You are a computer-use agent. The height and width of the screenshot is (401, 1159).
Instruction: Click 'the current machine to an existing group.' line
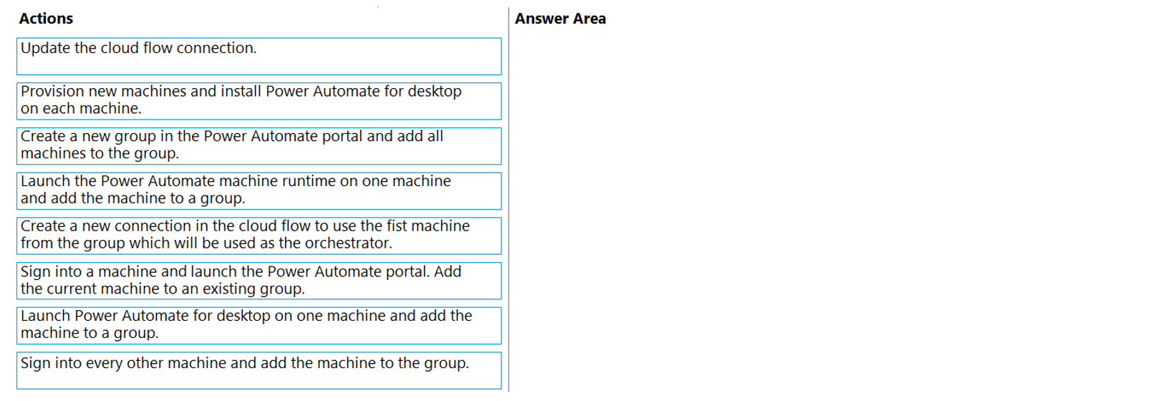[x=163, y=289]
